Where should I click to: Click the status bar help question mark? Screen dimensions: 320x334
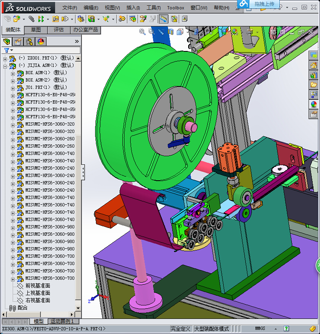(286, 329)
